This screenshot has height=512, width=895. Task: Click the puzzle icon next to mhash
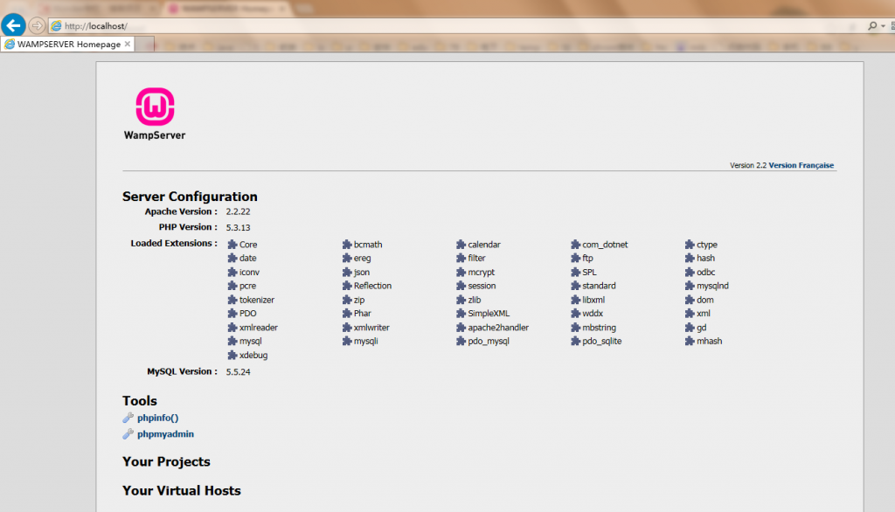click(690, 341)
